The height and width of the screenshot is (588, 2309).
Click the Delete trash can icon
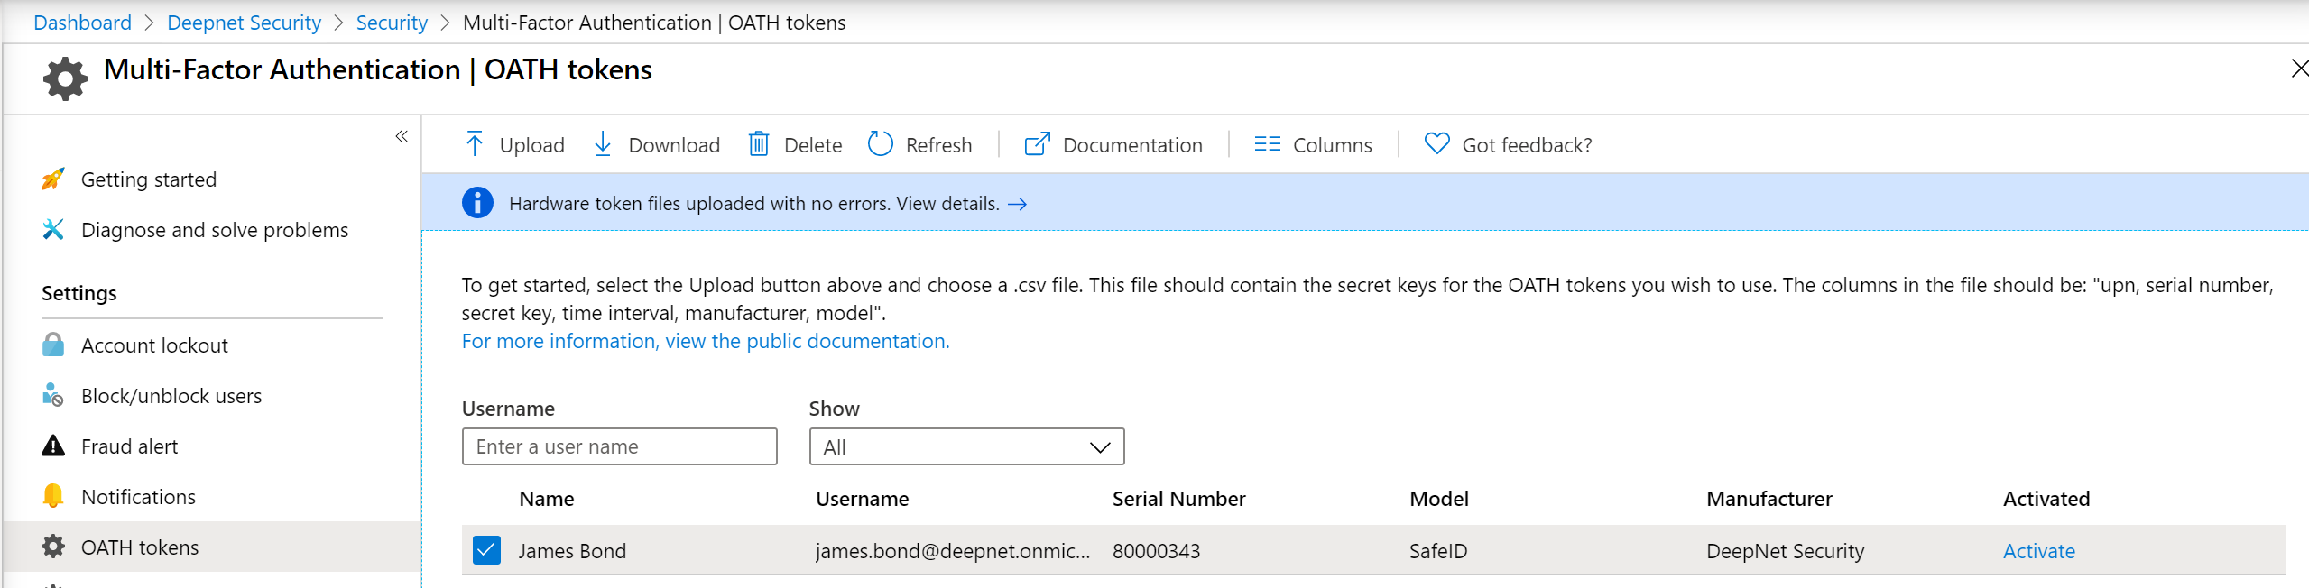[x=759, y=144]
